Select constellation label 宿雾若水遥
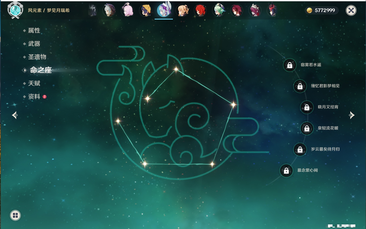 coord(311,65)
